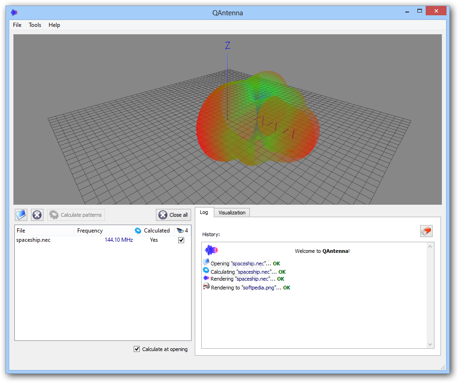The height and width of the screenshot is (383, 459).
Task: Click the Close all button
Action: 174,215
